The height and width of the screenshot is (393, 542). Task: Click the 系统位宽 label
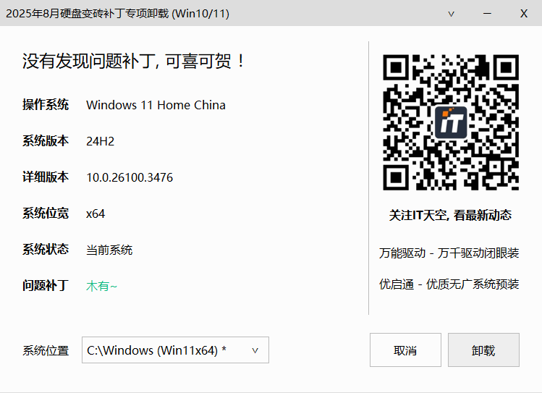coord(46,214)
